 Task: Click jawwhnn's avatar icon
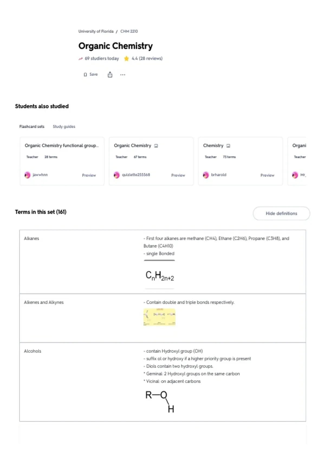pos(27,175)
